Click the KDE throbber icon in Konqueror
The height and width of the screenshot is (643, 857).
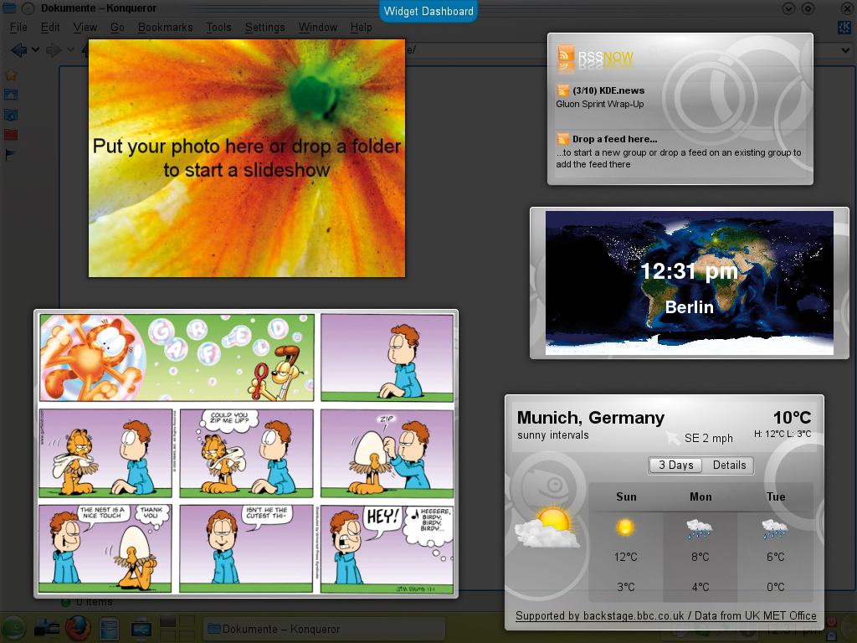(x=844, y=28)
